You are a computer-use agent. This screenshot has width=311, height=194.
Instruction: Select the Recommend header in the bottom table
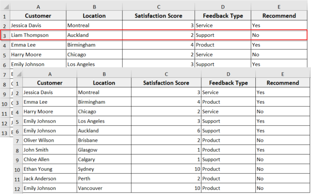pos(282,83)
